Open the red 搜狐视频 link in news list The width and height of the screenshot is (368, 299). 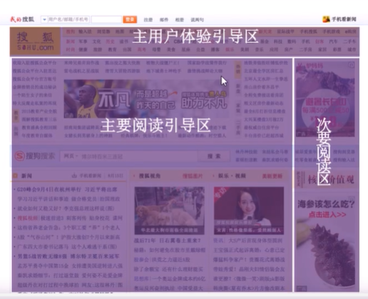click(28, 218)
